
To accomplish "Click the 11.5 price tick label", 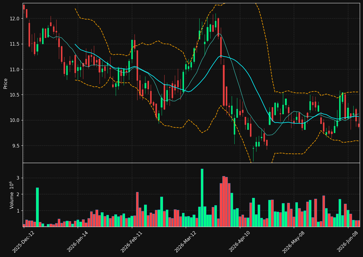I will [x=14, y=44].
